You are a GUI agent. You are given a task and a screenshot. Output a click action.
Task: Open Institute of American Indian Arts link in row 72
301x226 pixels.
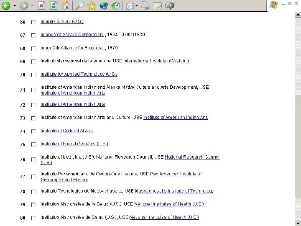[73, 104]
